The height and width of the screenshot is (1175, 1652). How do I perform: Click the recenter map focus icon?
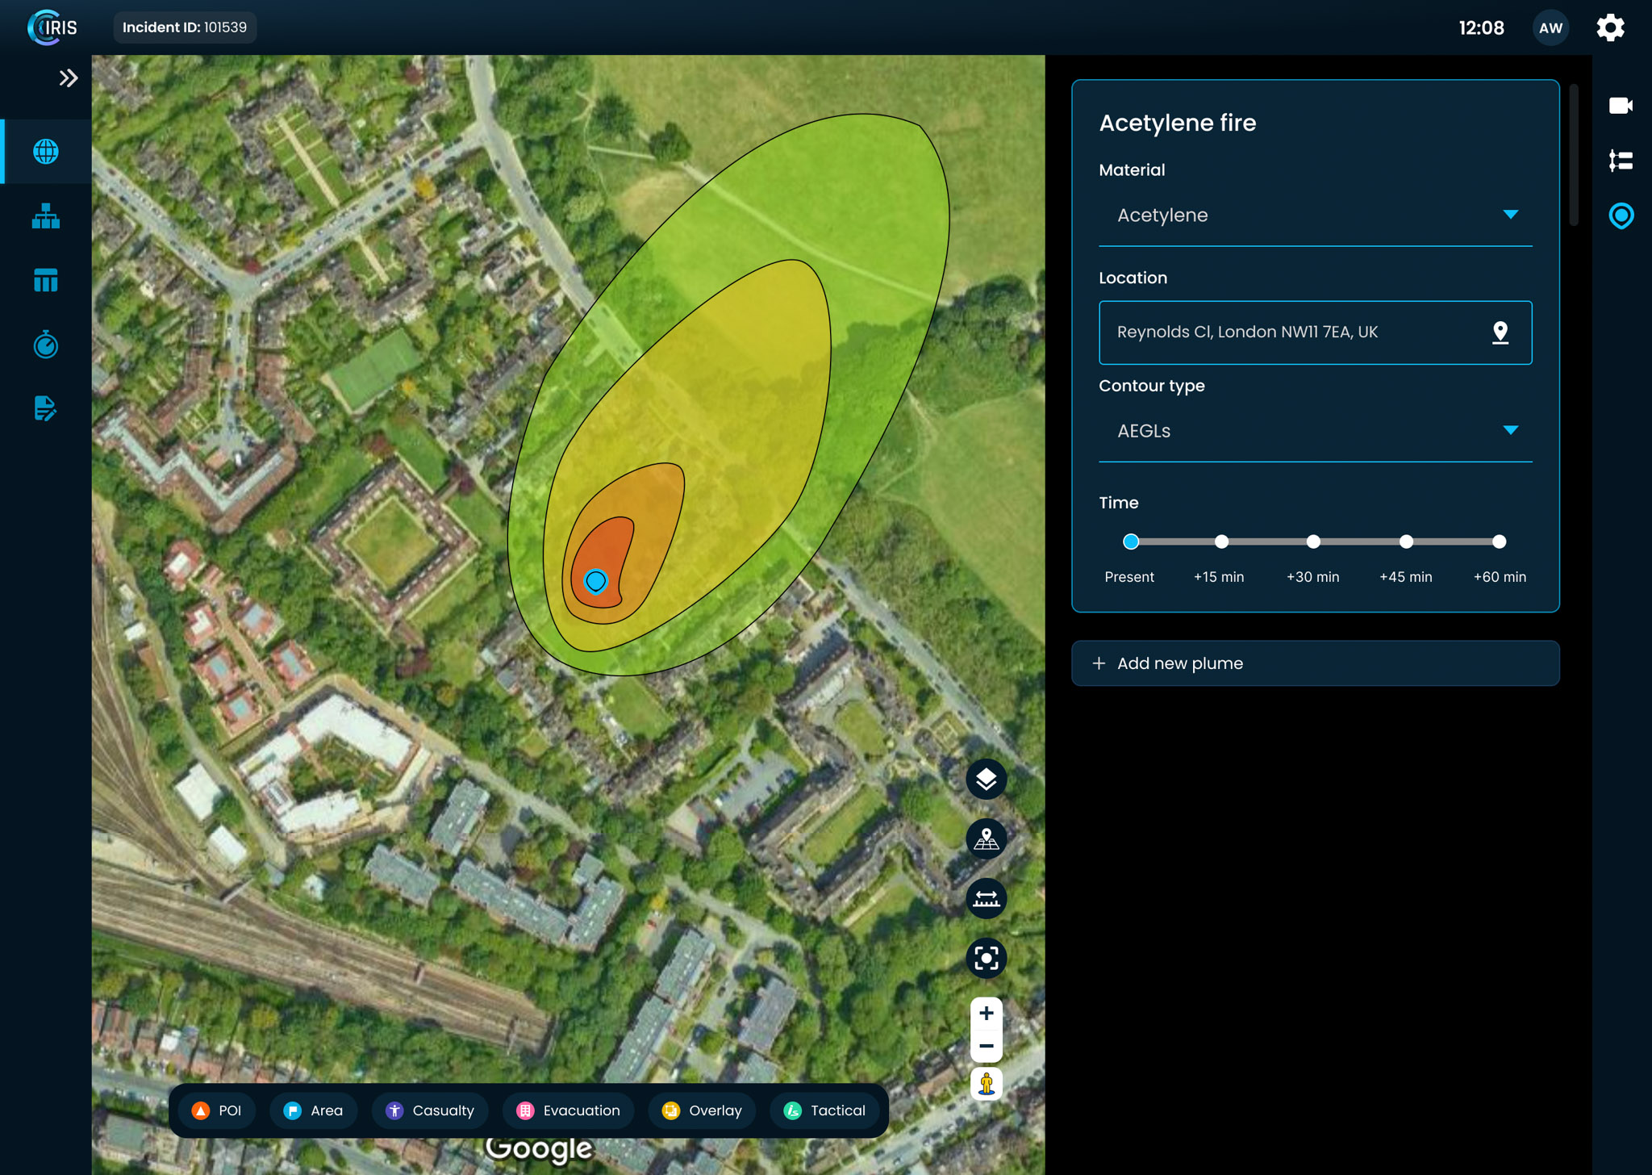[986, 958]
